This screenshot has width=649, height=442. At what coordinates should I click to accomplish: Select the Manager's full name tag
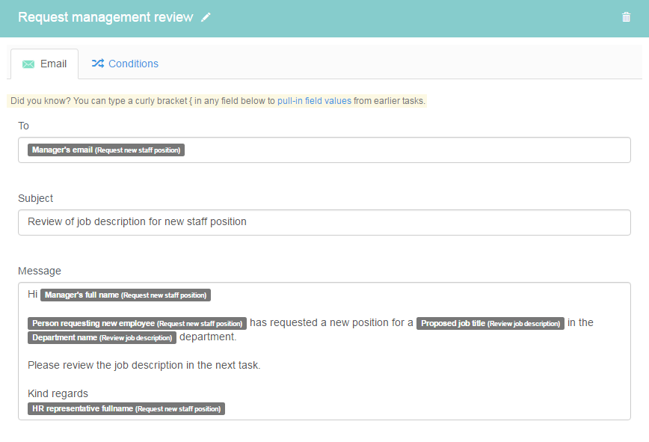(x=126, y=295)
